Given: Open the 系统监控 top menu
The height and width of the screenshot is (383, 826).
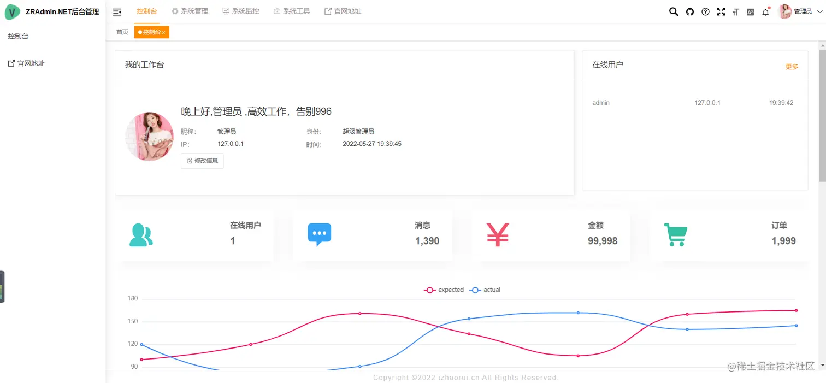Looking at the screenshot, I should (x=241, y=11).
